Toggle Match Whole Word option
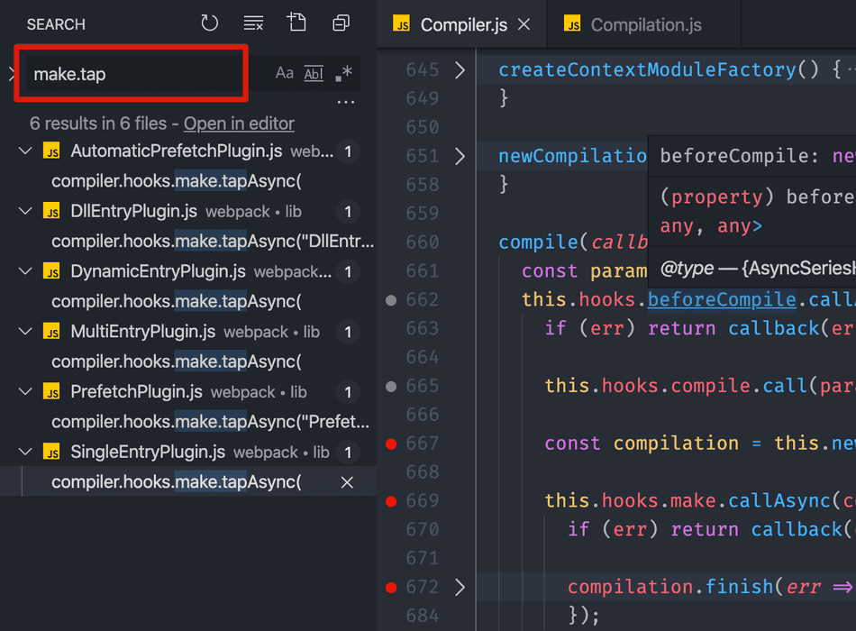This screenshot has width=856, height=631. click(314, 73)
